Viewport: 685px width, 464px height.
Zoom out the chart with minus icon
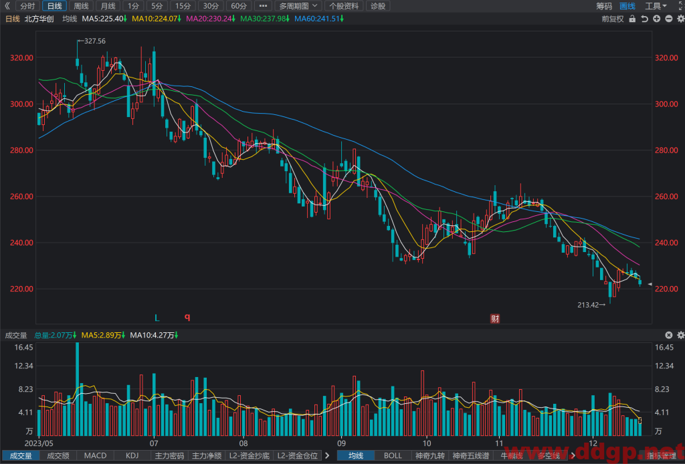click(x=669, y=19)
